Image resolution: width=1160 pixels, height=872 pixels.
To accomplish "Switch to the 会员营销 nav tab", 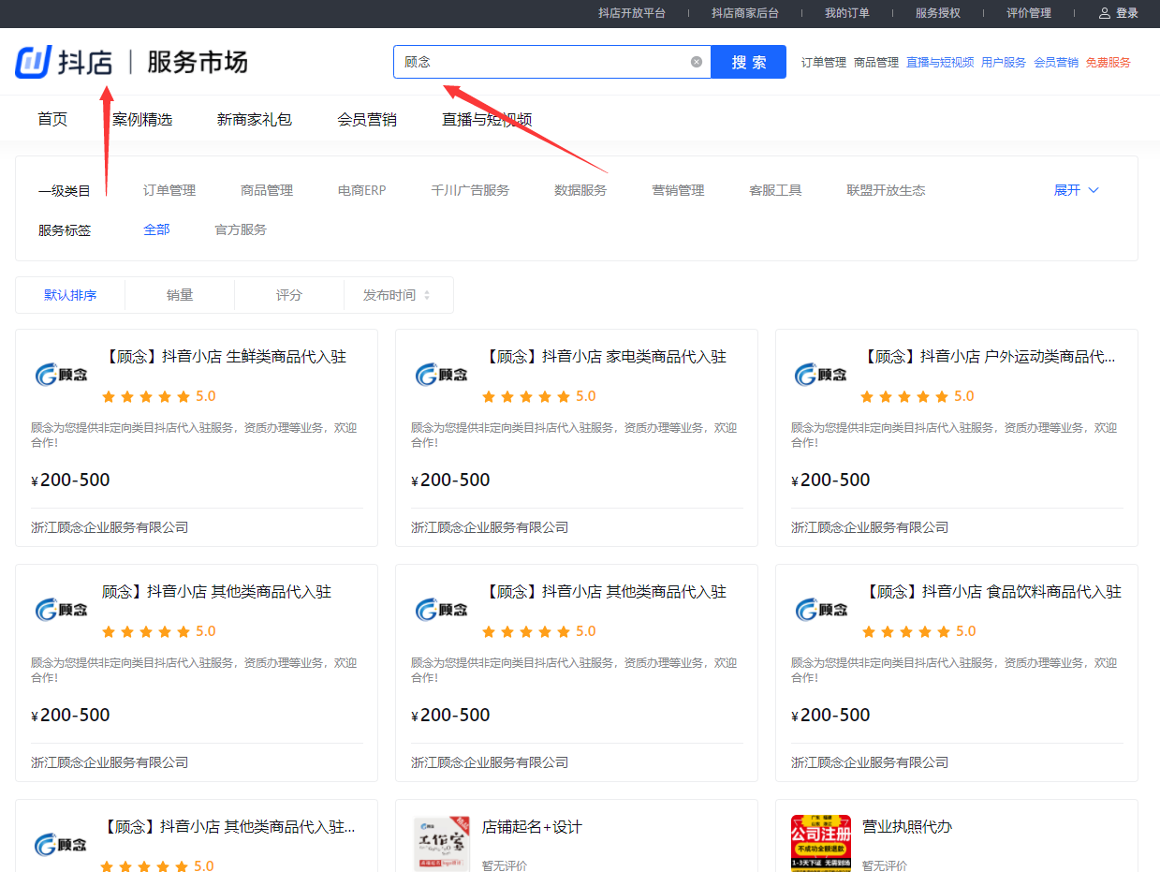I will 367,119.
